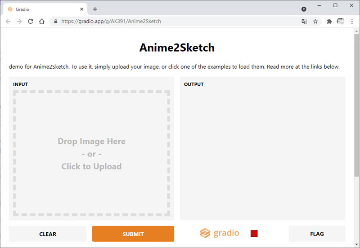Bookmark this page with star icon
Screen dimensions: 360x248
click(315, 21)
